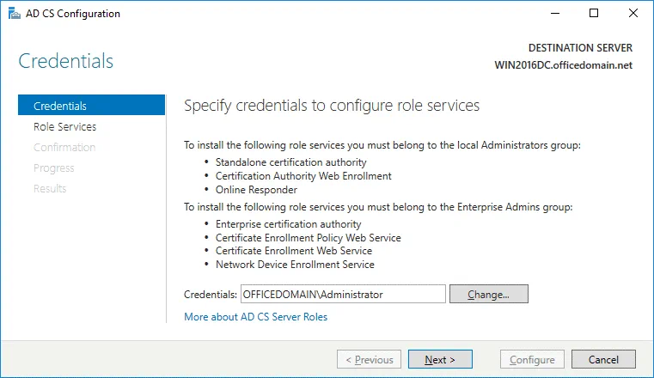Click the WIN2016DC.officedomain.net server name
Screen dimensions: 654x378
pyautogui.click(x=563, y=65)
